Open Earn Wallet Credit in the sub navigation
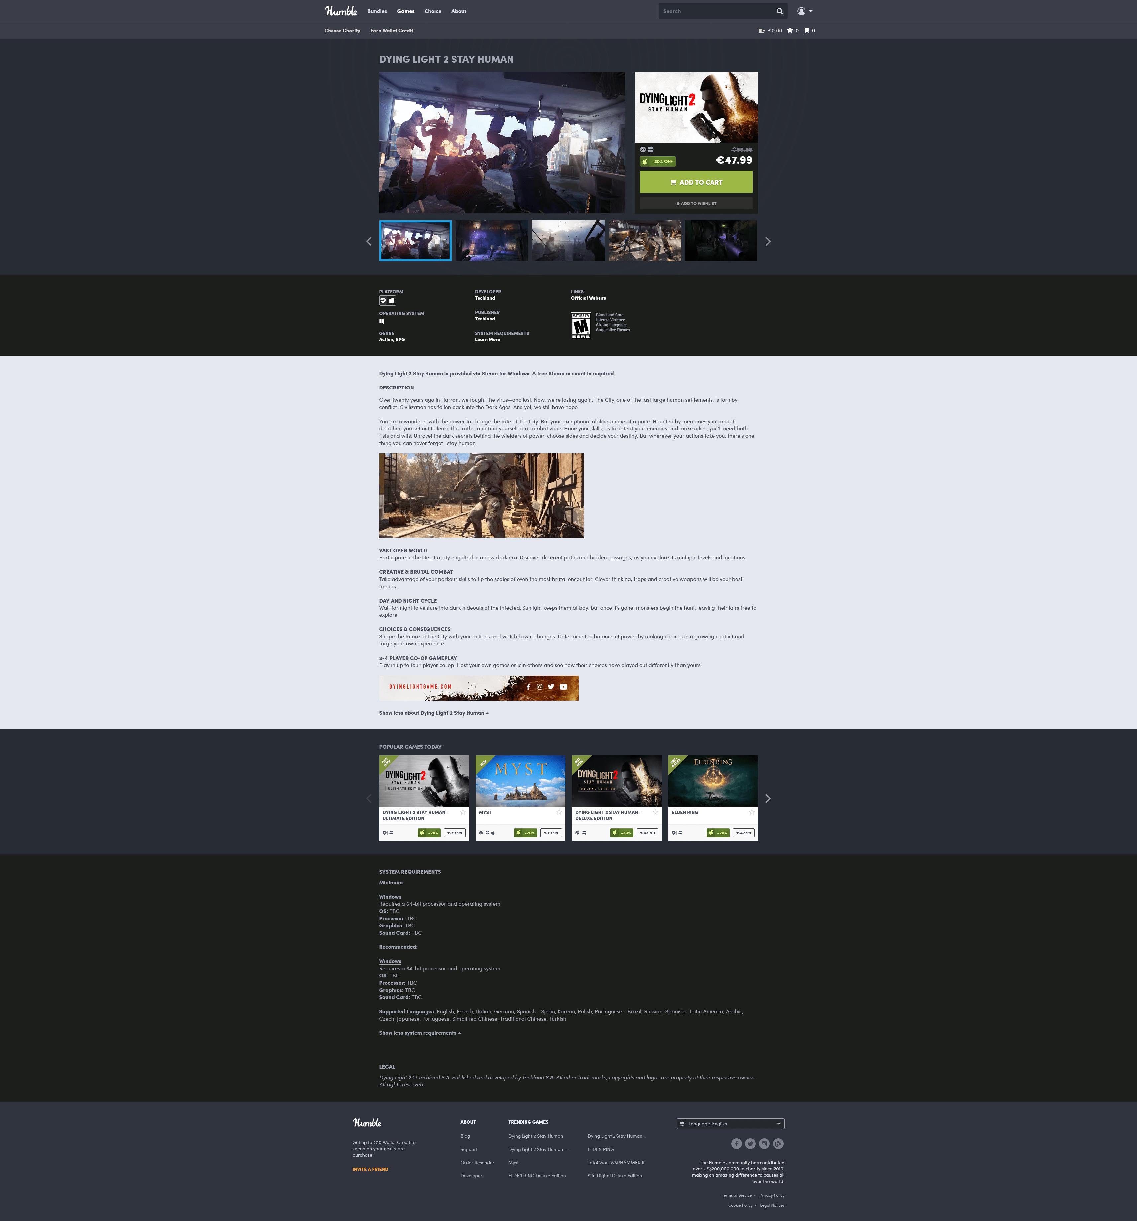The width and height of the screenshot is (1137, 1221). (x=392, y=31)
